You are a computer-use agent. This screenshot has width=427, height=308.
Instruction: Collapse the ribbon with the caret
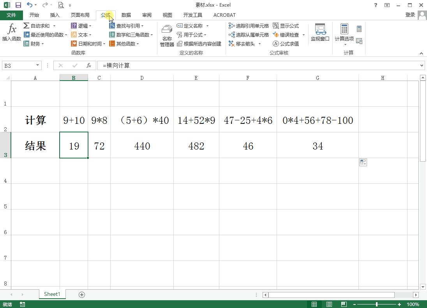pyautogui.click(x=421, y=53)
